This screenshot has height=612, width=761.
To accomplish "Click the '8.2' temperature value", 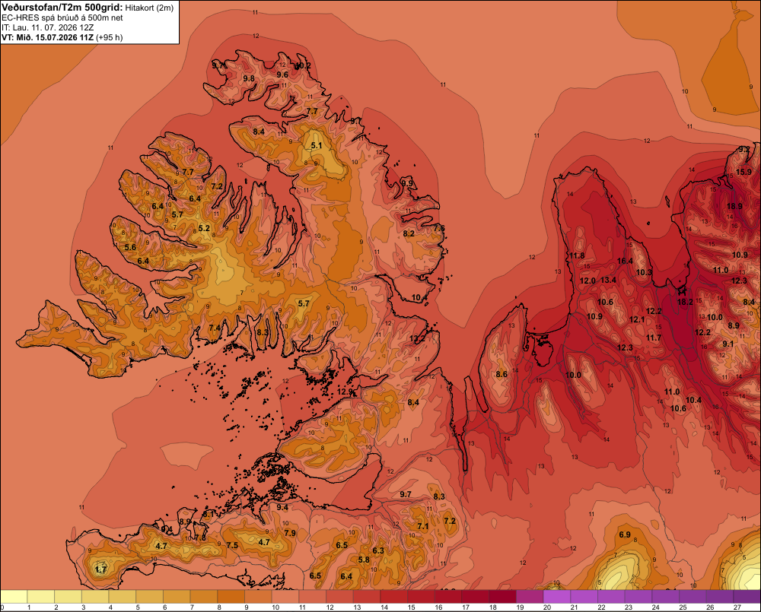I will [x=409, y=233].
